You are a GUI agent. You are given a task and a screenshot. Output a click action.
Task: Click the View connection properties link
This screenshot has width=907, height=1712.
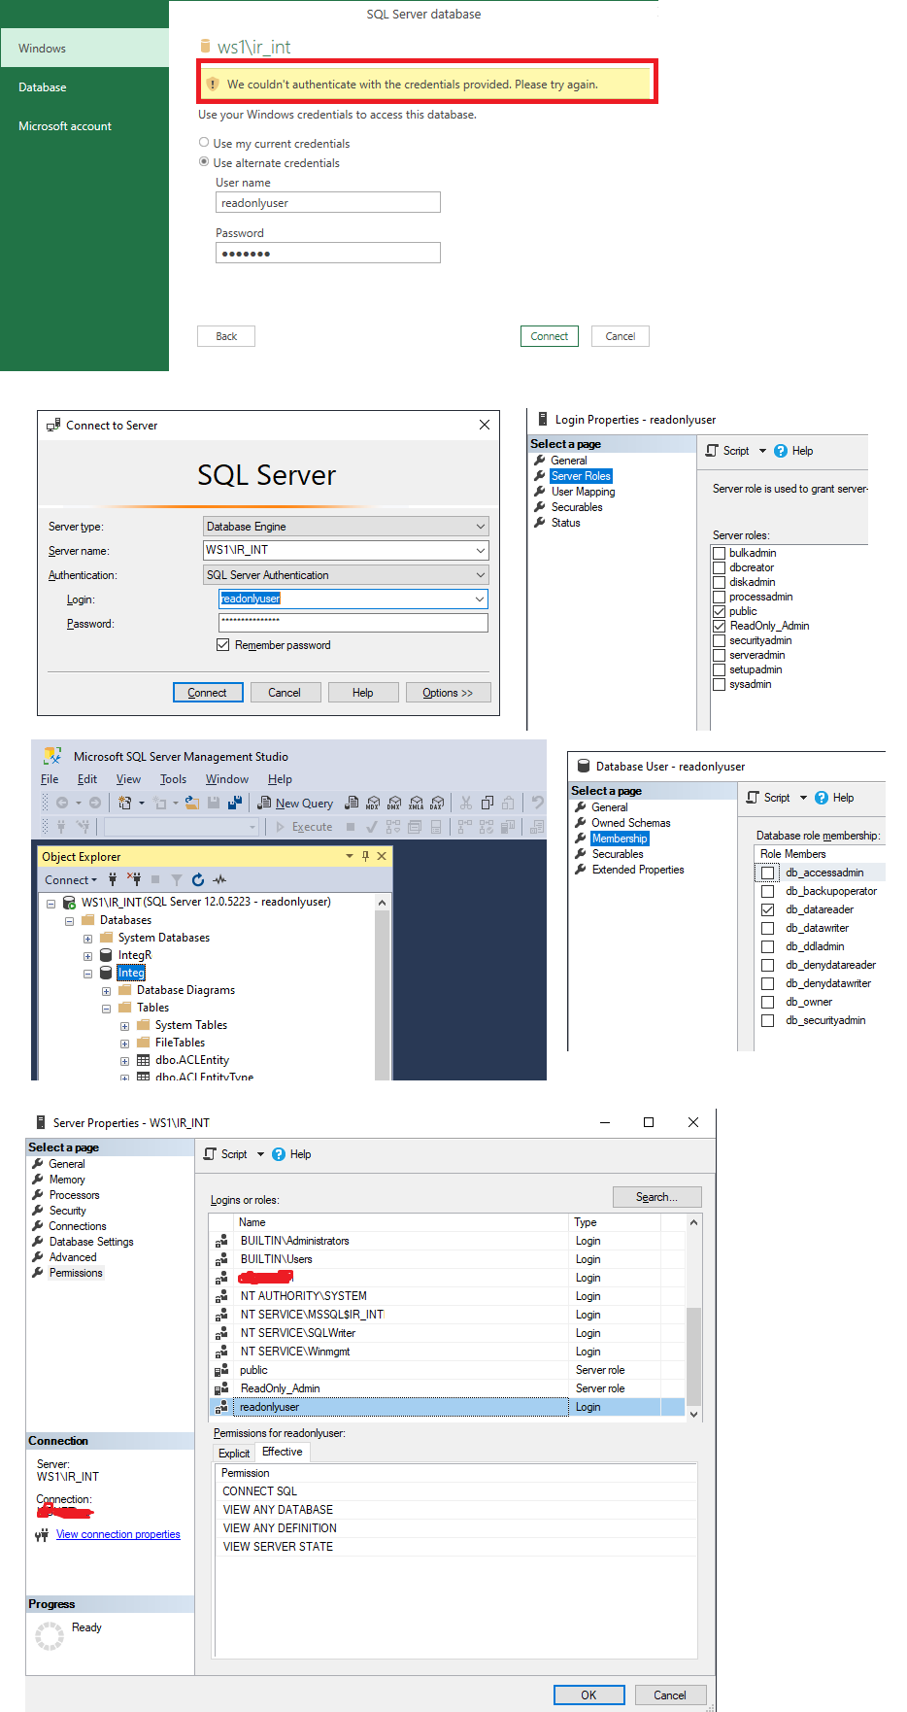pyautogui.click(x=118, y=1534)
